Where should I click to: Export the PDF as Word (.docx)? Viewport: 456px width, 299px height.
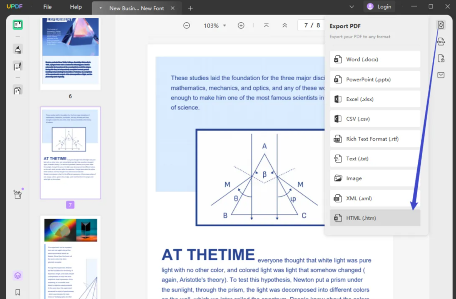(x=375, y=59)
